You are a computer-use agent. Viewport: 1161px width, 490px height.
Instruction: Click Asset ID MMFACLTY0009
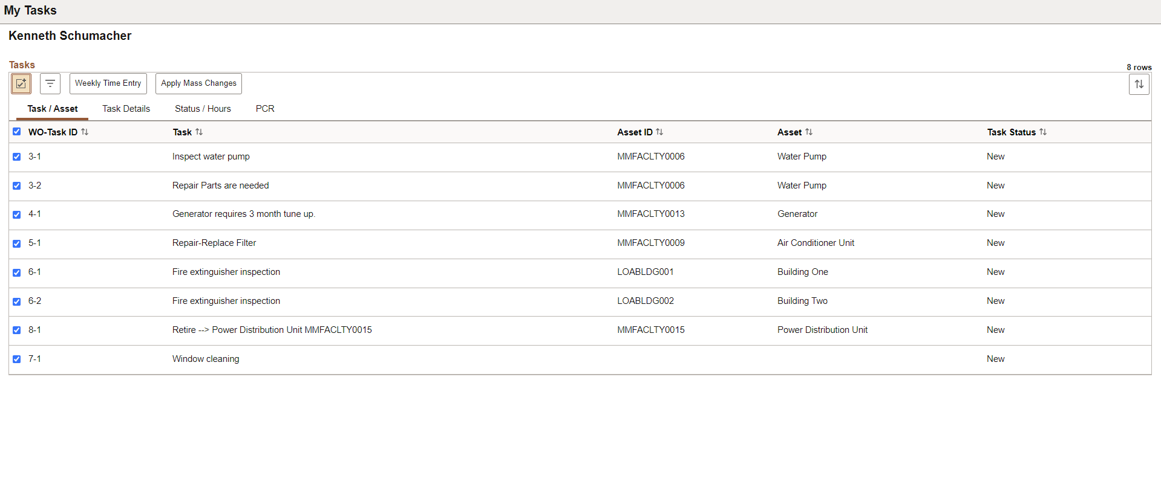[651, 243]
